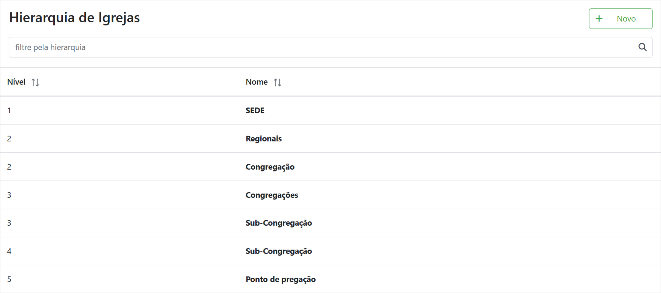Select the SEDE row name
The width and height of the screenshot is (661, 293).
[255, 111]
